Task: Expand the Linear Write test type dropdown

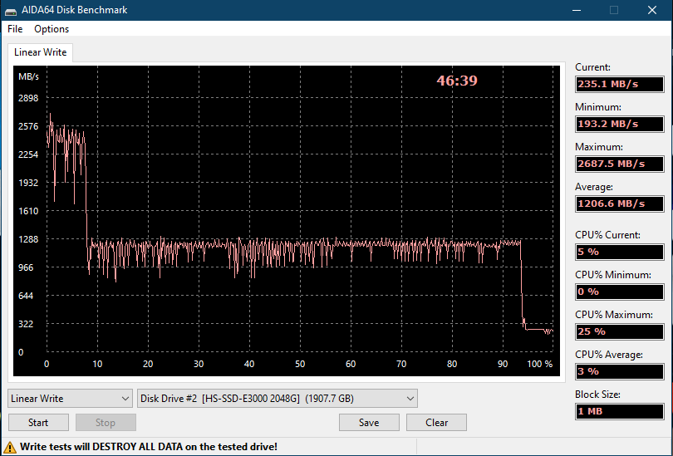Action: click(x=70, y=399)
